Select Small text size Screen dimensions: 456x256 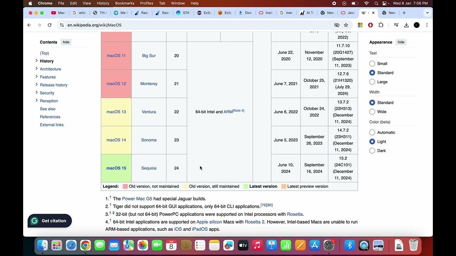tap(372, 64)
